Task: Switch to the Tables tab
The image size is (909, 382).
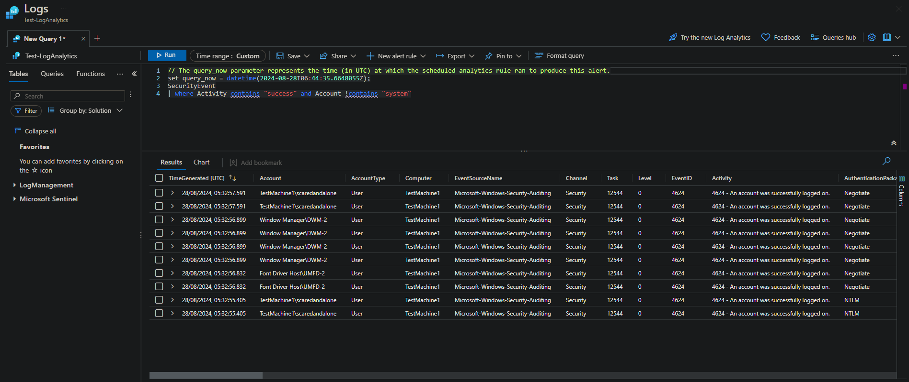Action: pyautogui.click(x=18, y=74)
